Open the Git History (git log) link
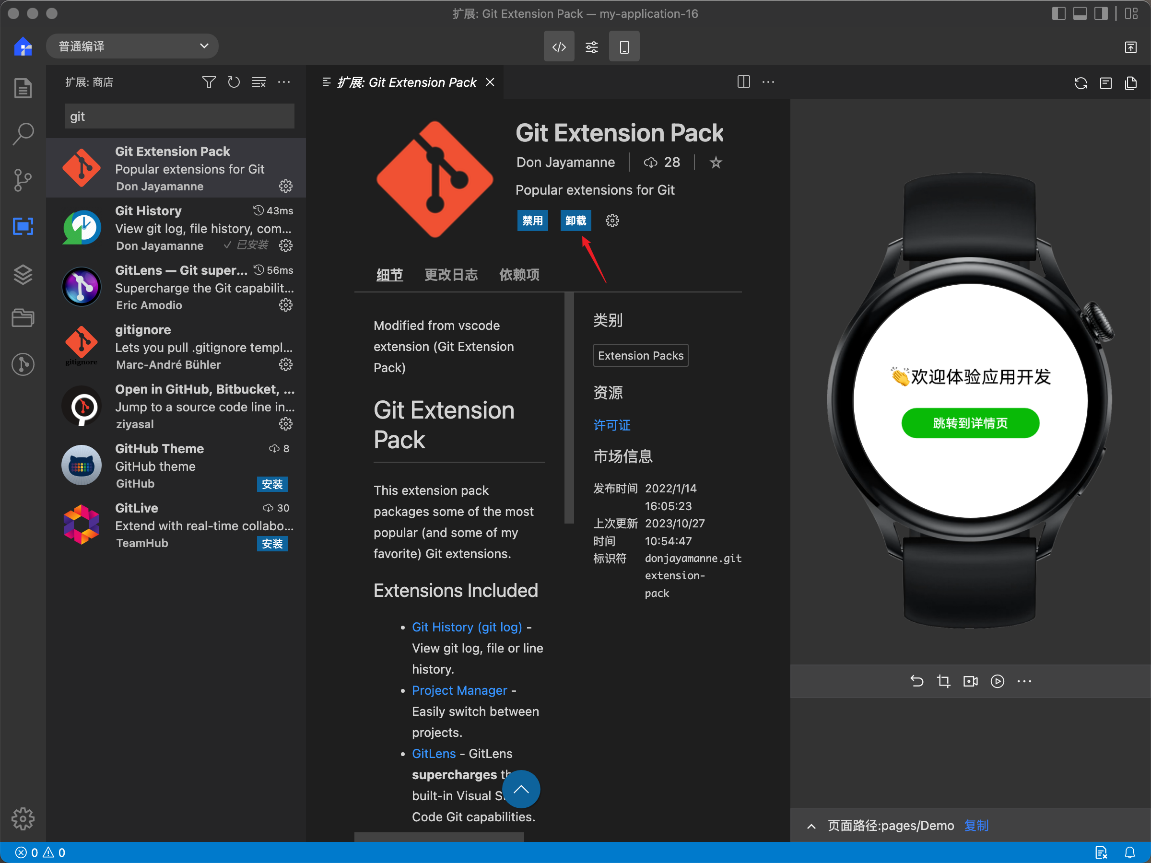The height and width of the screenshot is (863, 1151). tap(467, 627)
